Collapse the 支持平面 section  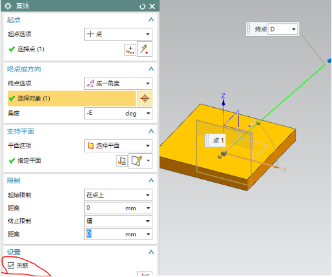pyautogui.click(x=151, y=131)
